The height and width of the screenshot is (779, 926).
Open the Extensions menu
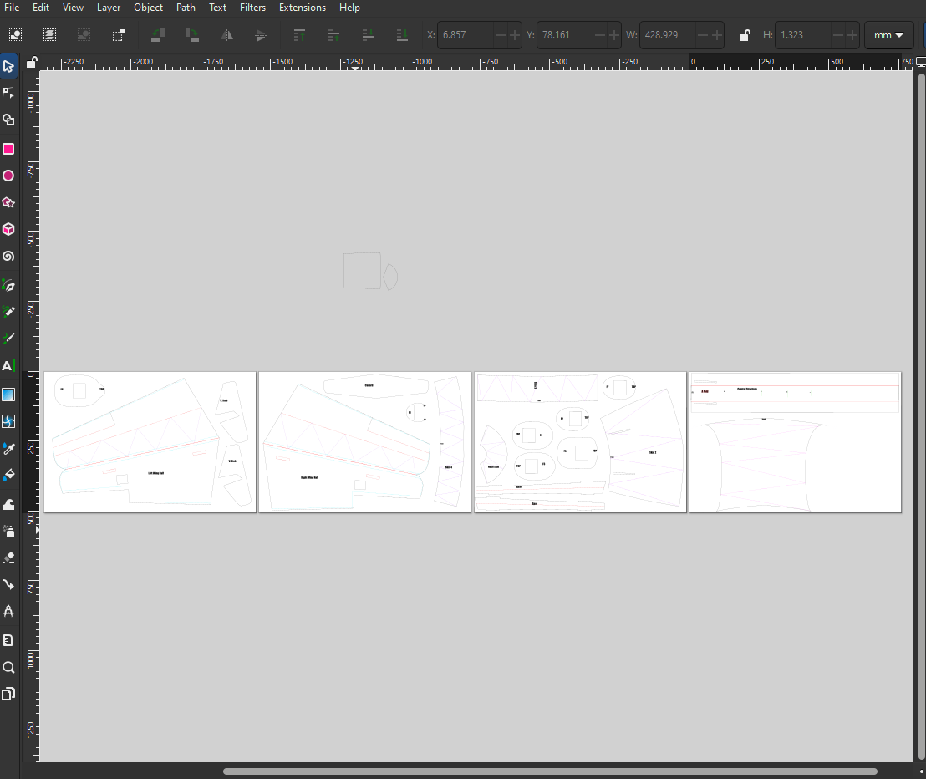click(x=302, y=8)
